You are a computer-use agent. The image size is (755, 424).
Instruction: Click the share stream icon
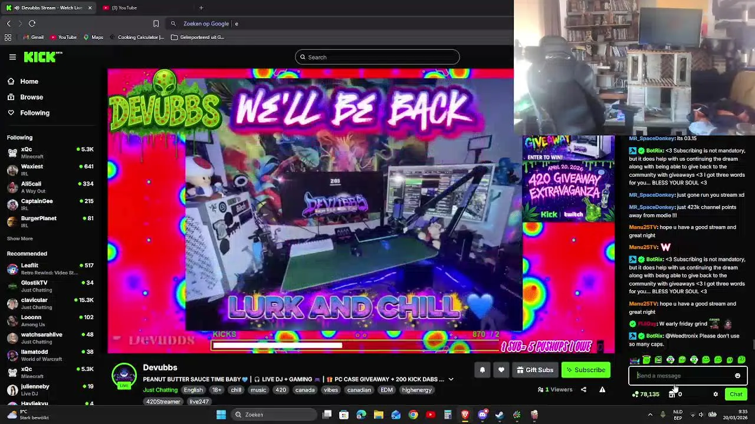583,389
